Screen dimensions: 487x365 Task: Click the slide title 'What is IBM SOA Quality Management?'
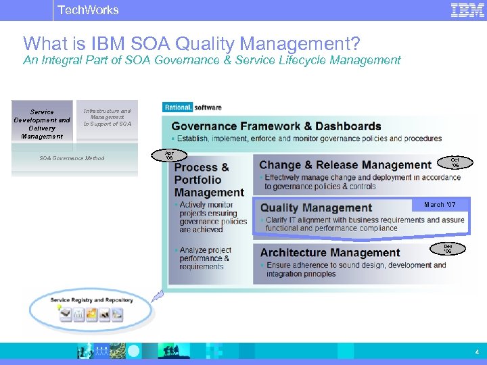[x=191, y=43]
